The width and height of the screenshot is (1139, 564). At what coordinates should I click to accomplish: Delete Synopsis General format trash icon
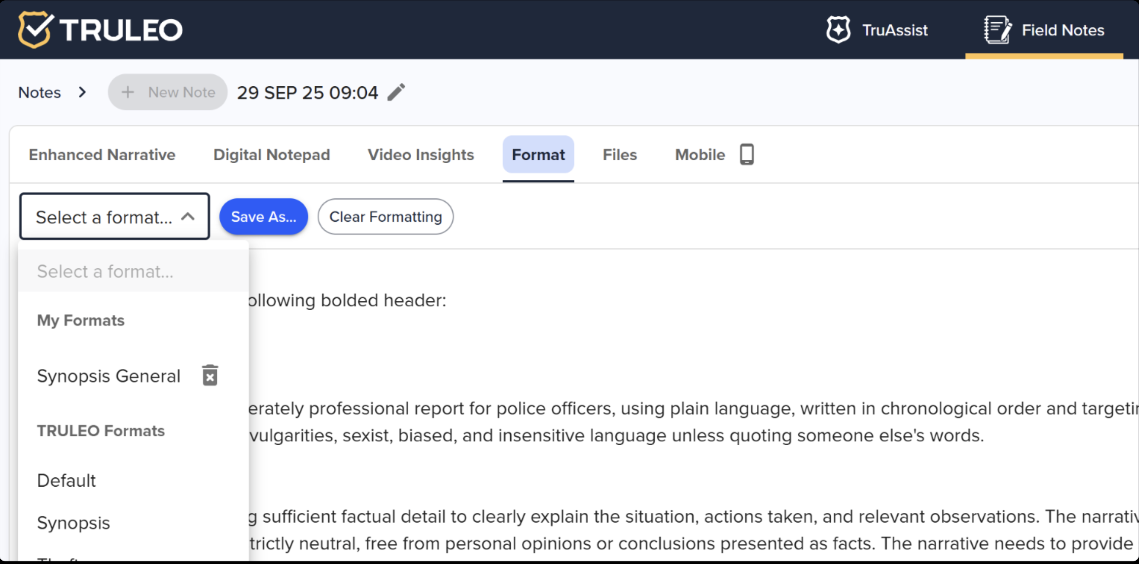click(x=210, y=375)
